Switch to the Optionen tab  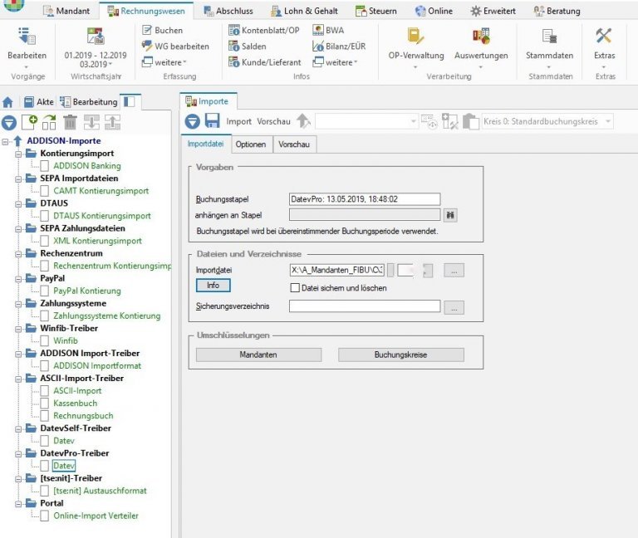(x=251, y=144)
